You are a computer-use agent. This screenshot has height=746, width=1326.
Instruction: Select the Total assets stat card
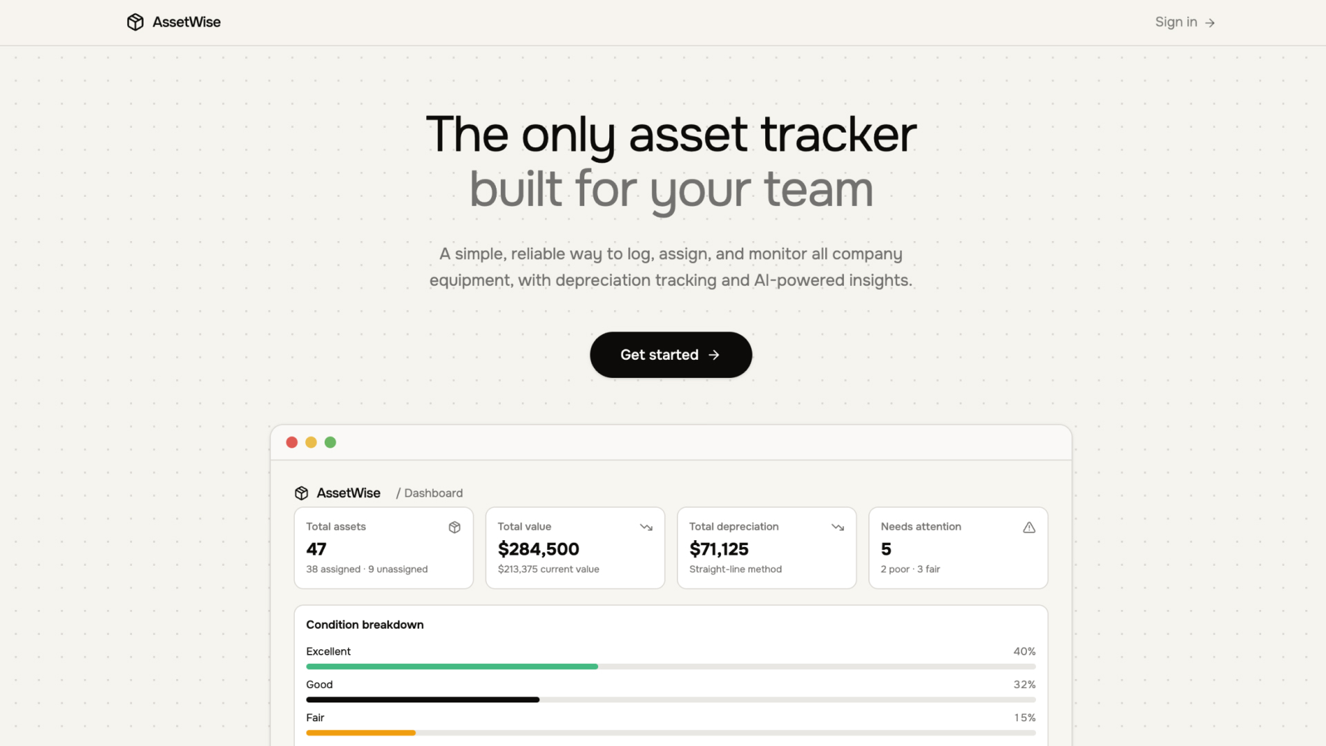click(383, 548)
